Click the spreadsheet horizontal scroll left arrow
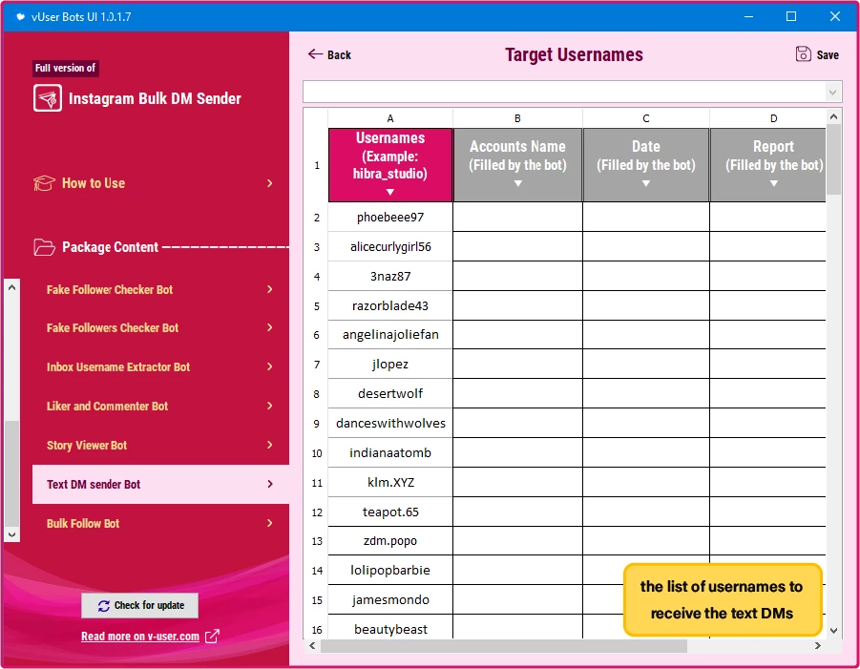Screen dimensions: 860x669 point(312,646)
